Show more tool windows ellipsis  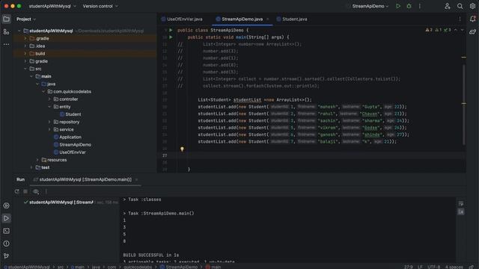[6, 44]
